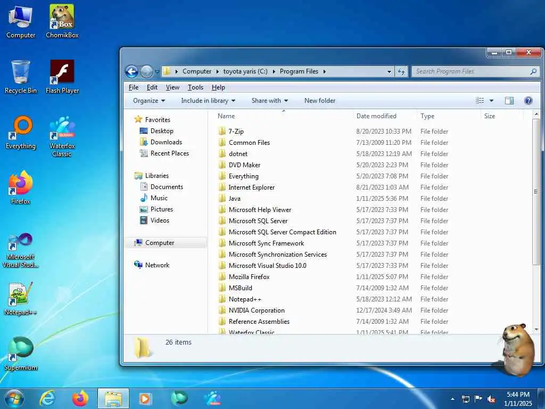Select the Waterfox Classic desktop shortcut
Viewport: 545px width, 409px height.
62,136
